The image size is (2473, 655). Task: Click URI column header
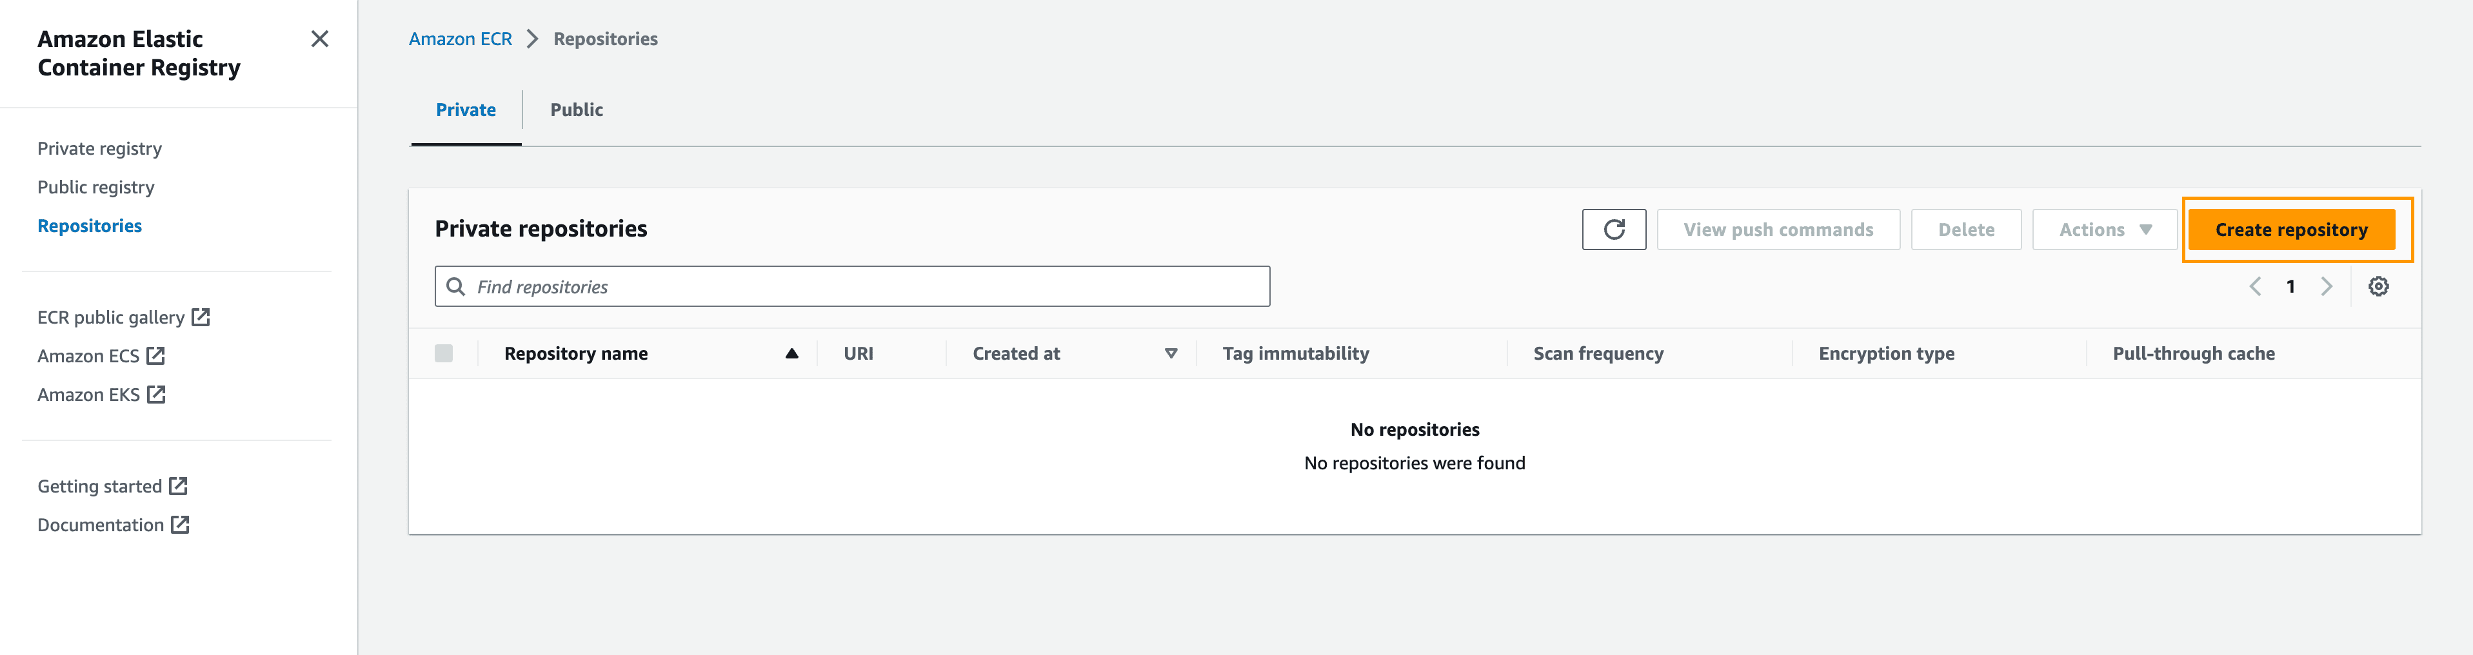click(859, 354)
